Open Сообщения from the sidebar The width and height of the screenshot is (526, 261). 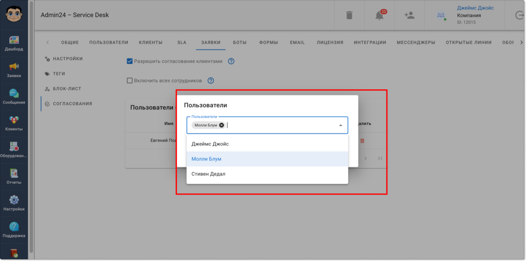(x=14, y=97)
